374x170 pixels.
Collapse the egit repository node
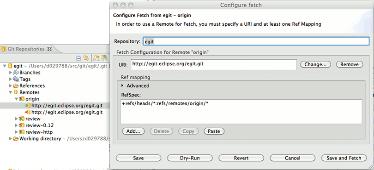click(x=5, y=66)
